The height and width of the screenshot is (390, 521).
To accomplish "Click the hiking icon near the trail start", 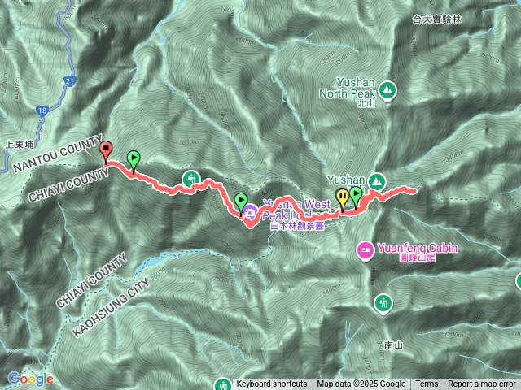I will 191,180.
